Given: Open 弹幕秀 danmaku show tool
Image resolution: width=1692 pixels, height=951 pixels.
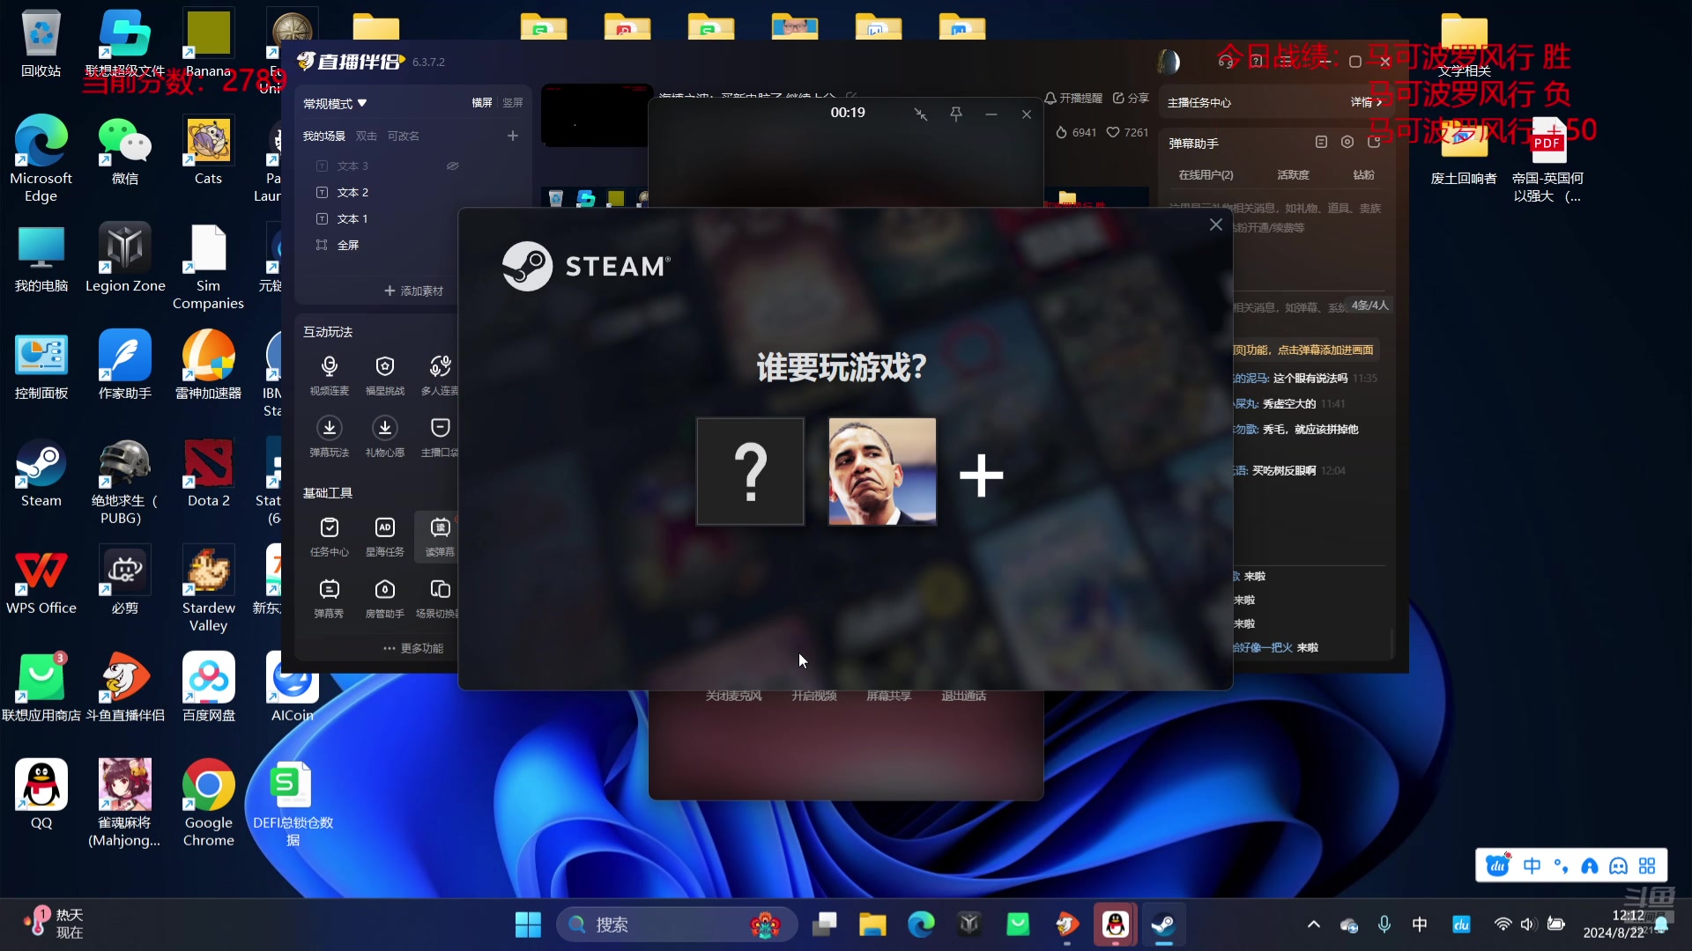Looking at the screenshot, I should [x=330, y=598].
